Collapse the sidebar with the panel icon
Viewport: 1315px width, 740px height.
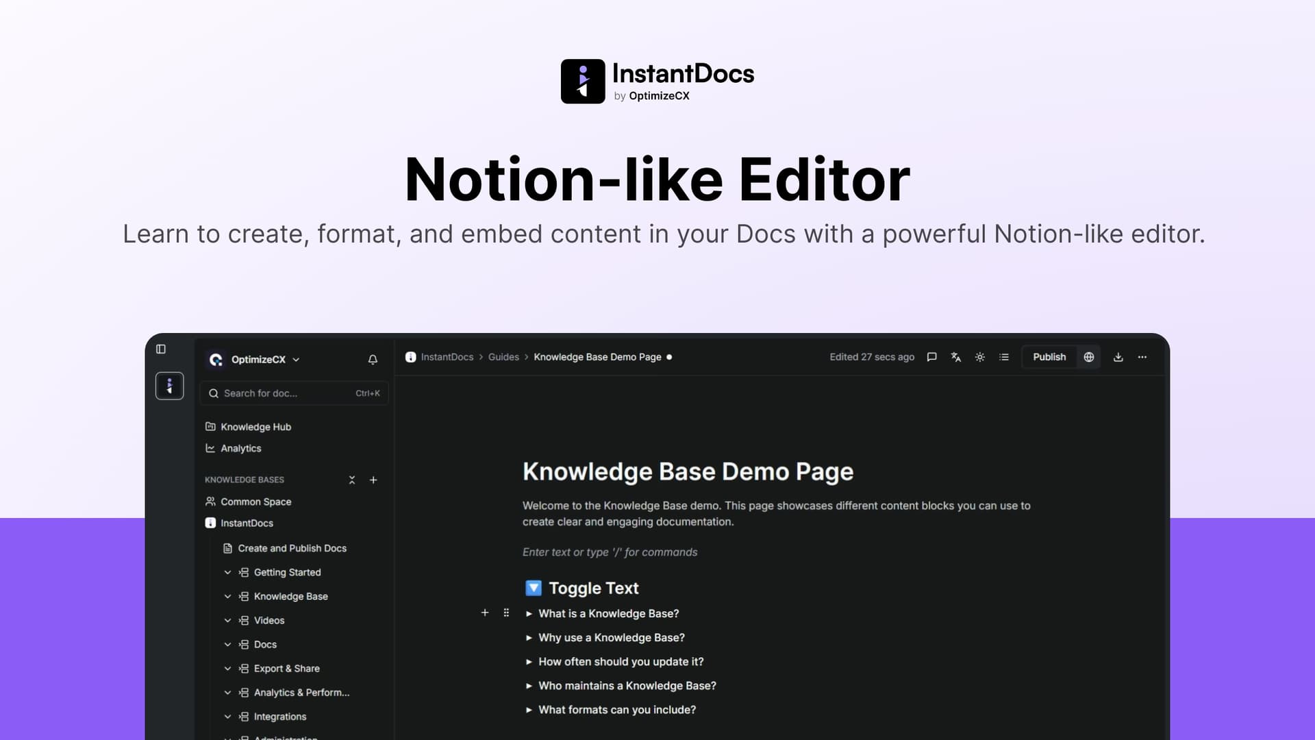tap(161, 349)
